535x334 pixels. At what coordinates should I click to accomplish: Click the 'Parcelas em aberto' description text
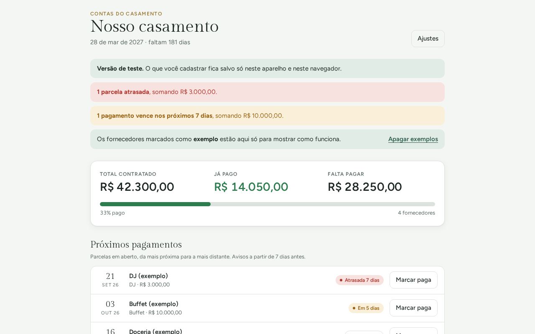point(198,257)
